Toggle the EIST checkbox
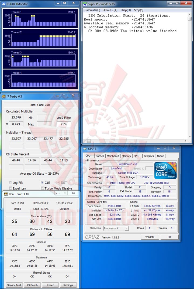194x289 pixels. click(x=58, y=182)
